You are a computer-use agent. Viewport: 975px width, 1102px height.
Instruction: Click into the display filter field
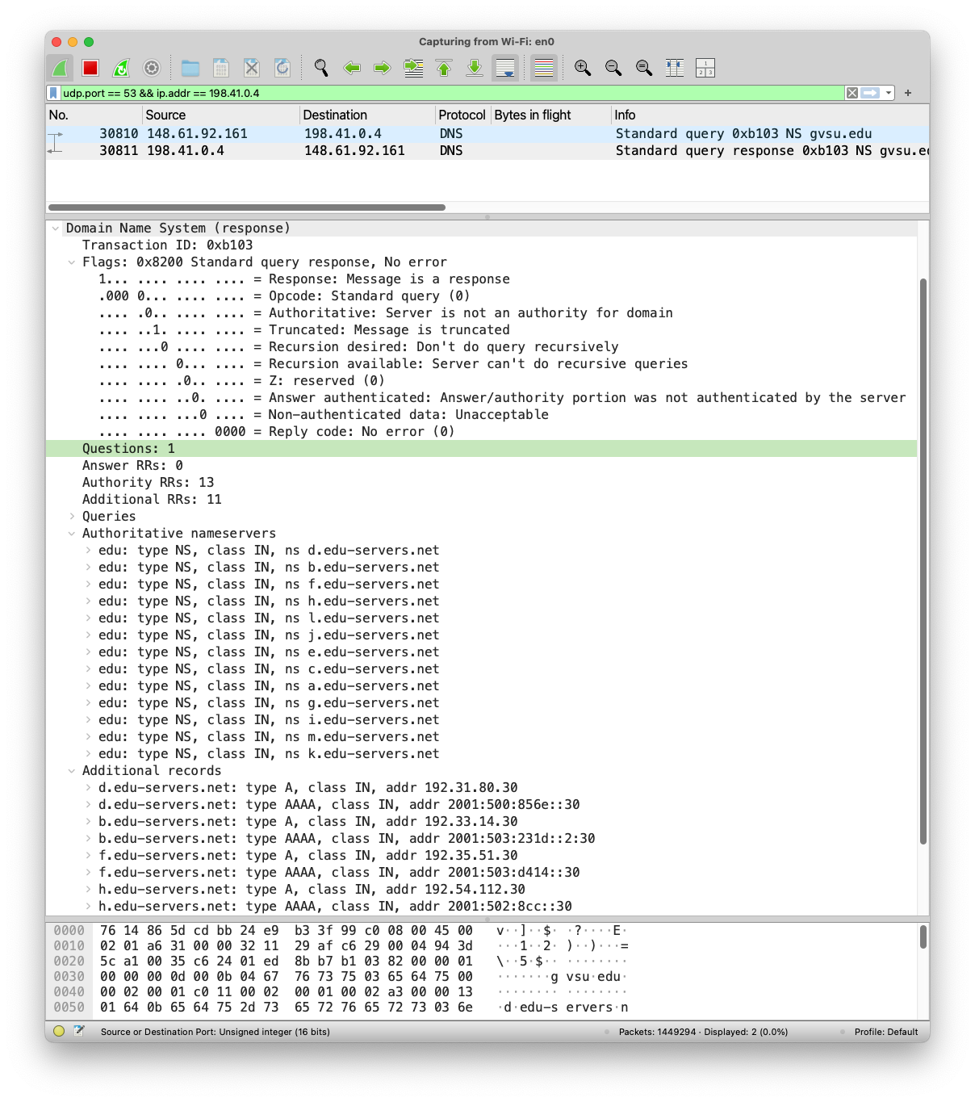452,93
